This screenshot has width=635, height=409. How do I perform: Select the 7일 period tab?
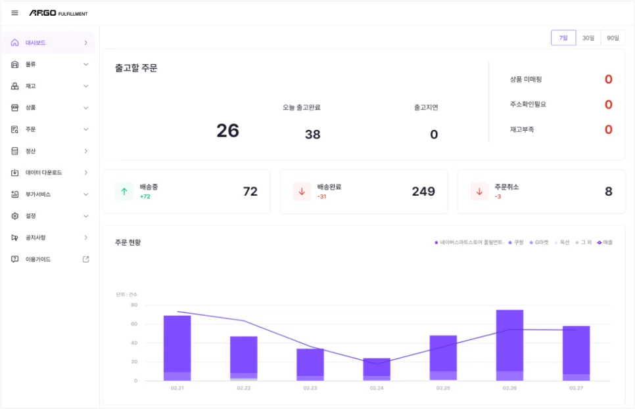[x=563, y=38]
